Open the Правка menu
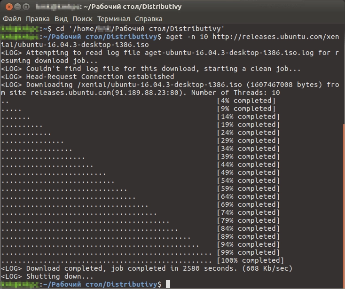Image resolution: width=345 pixels, height=289 pixels. [38, 19]
